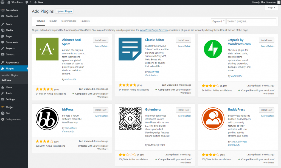Select Add New submenu item
Viewport: 281px width, 168px height.
pos(7,80)
